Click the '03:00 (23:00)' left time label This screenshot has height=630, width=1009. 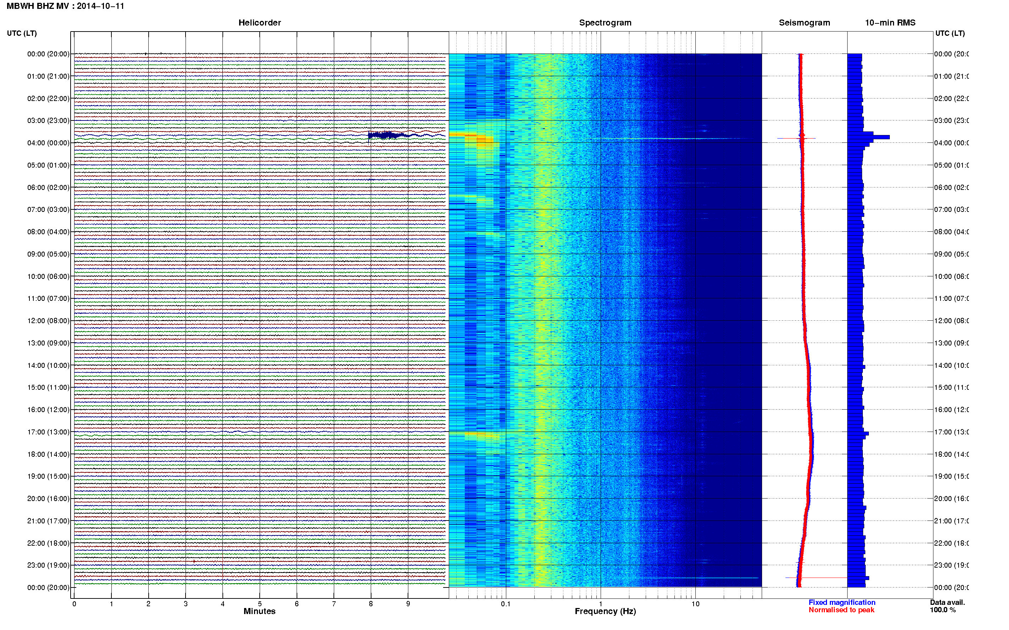point(48,120)
